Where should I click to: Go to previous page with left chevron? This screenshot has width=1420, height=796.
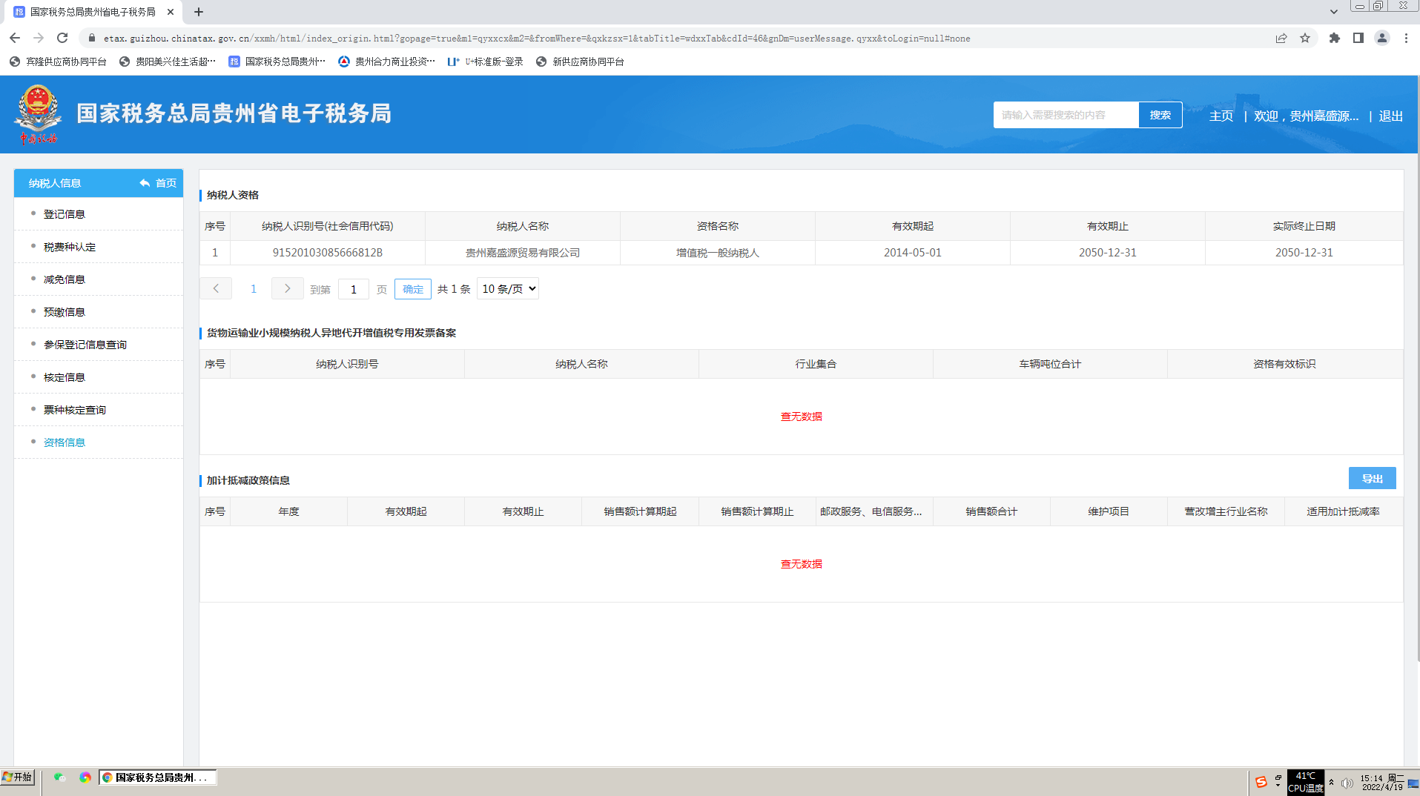point(216,288)
